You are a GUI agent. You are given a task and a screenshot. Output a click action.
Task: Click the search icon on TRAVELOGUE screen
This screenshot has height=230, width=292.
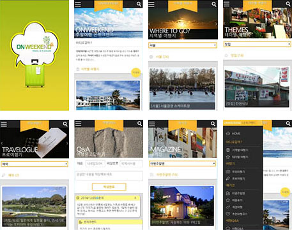[x=65, y=124]
